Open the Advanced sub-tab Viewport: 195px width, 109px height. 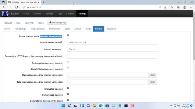(x=111, y=29)
